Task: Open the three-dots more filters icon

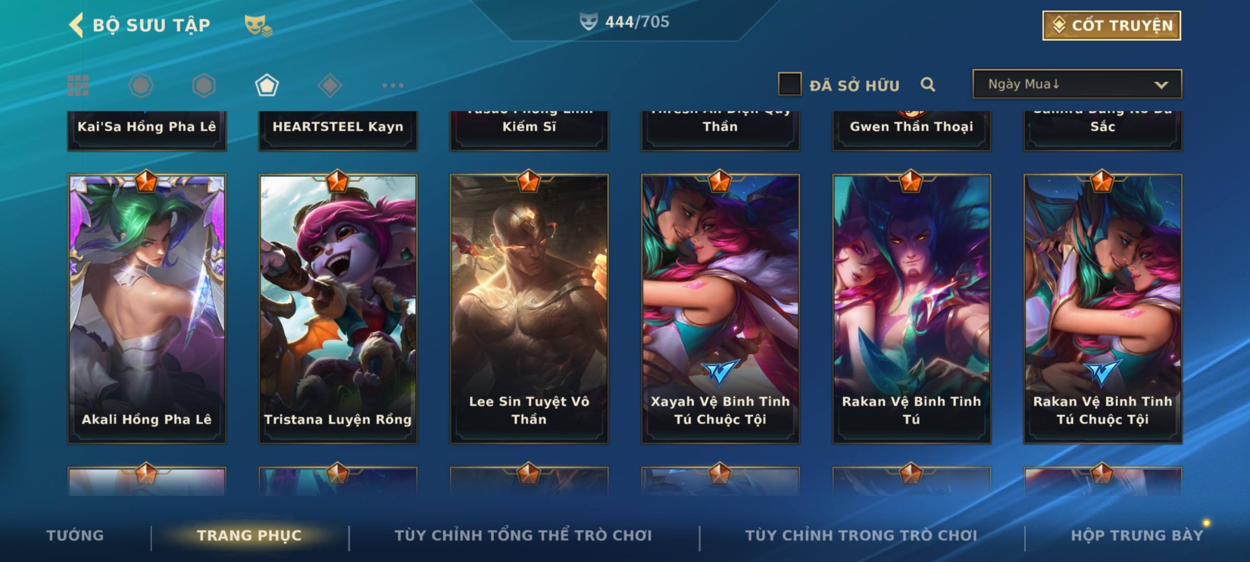Action: tap(393, 85)
